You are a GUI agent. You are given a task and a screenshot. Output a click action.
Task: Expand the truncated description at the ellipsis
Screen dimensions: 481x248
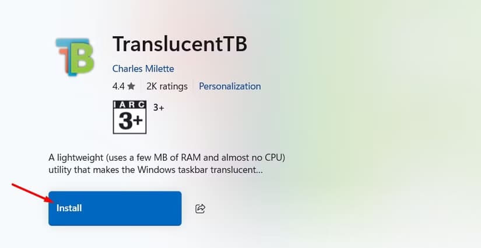tap(259, 170)
